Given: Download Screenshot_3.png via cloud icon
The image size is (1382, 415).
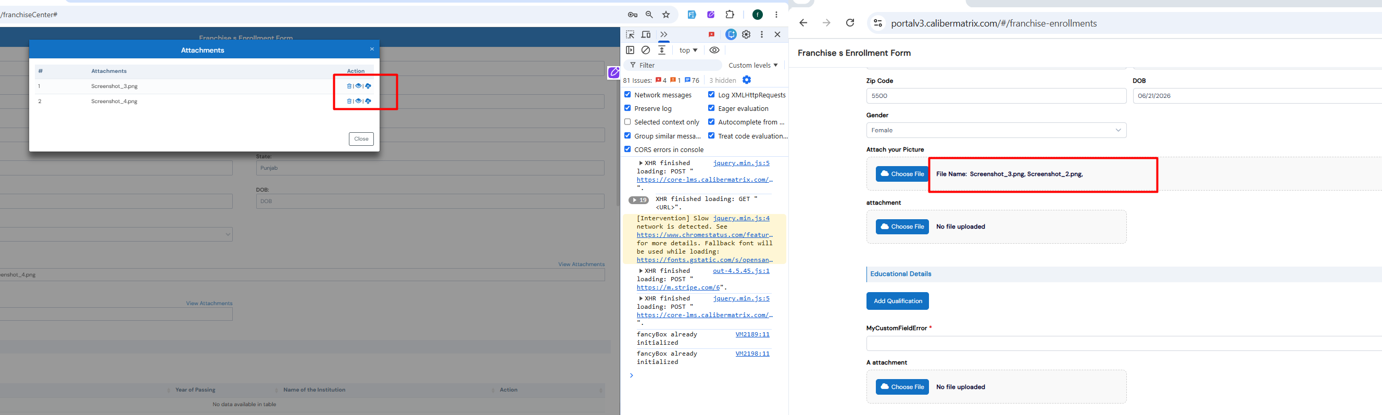Looking at the screenshot, I should click(x=368, y=86).
